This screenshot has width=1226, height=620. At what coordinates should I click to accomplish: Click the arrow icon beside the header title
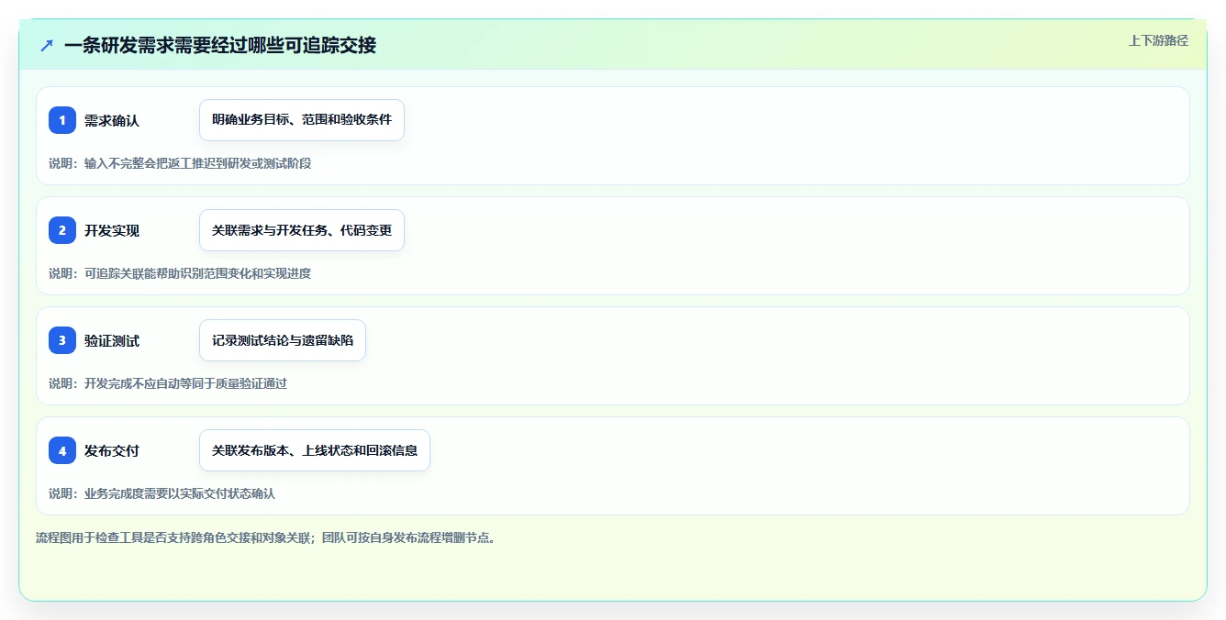47,45
